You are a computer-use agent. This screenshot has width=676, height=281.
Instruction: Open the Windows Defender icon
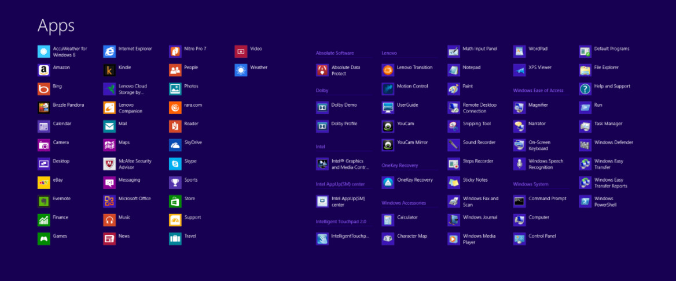[x=585, y=145]
